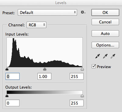The height and width of the screenshot is (112, 122).
Task: Open the Options... dialog
Action: pos(105,45)
